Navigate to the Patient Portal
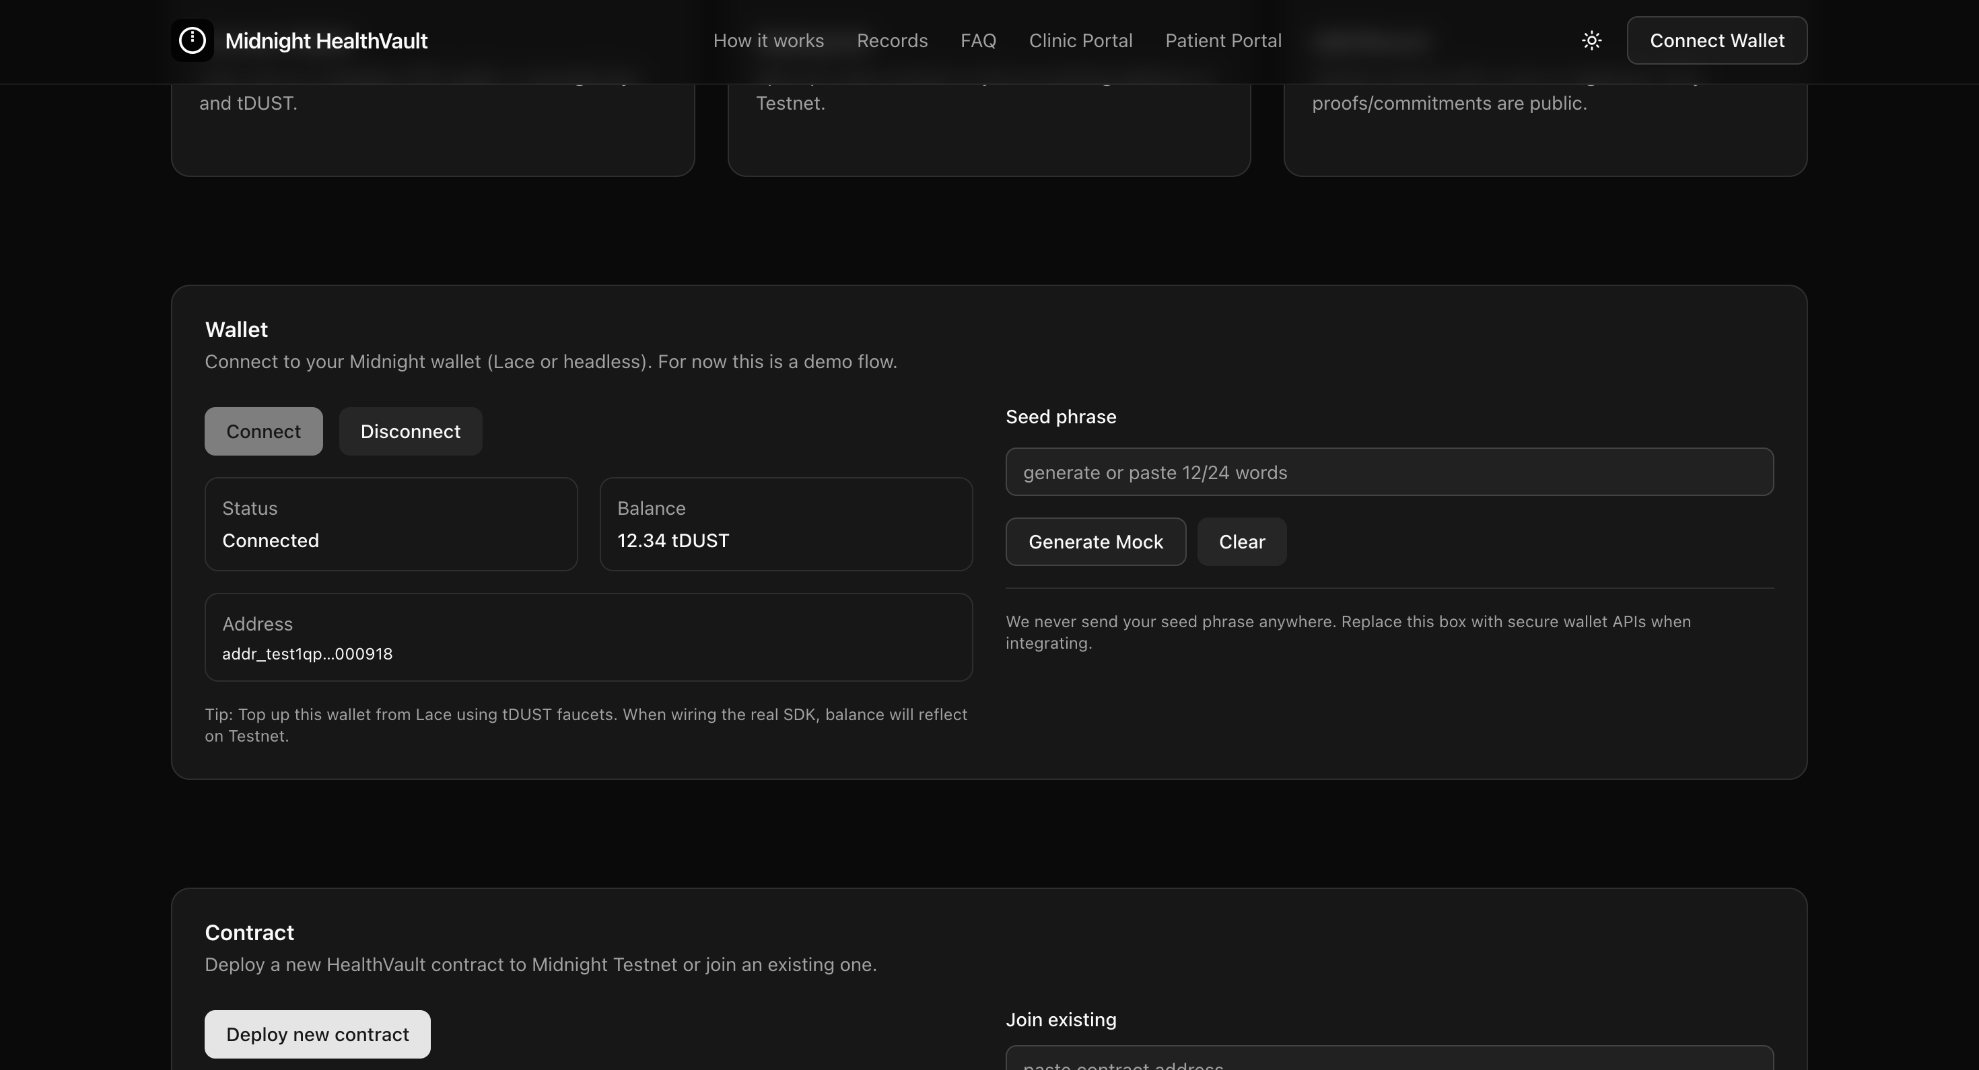Viewport: 1979px width, 1070px height. 1222,40
